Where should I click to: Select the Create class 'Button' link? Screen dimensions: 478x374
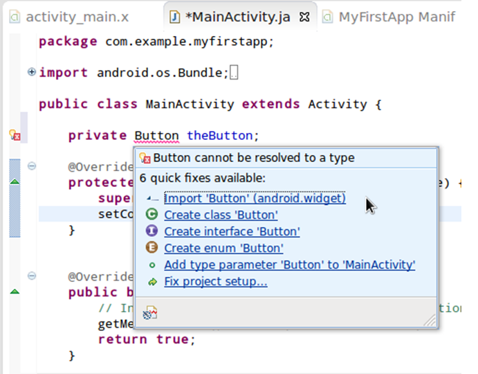tap(221, 215)
